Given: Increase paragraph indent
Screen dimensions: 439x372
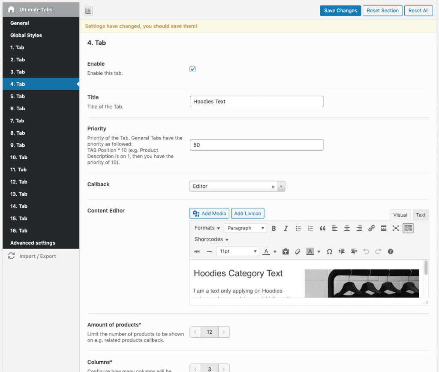Looking at the screenshot, I should coord(354,251).
